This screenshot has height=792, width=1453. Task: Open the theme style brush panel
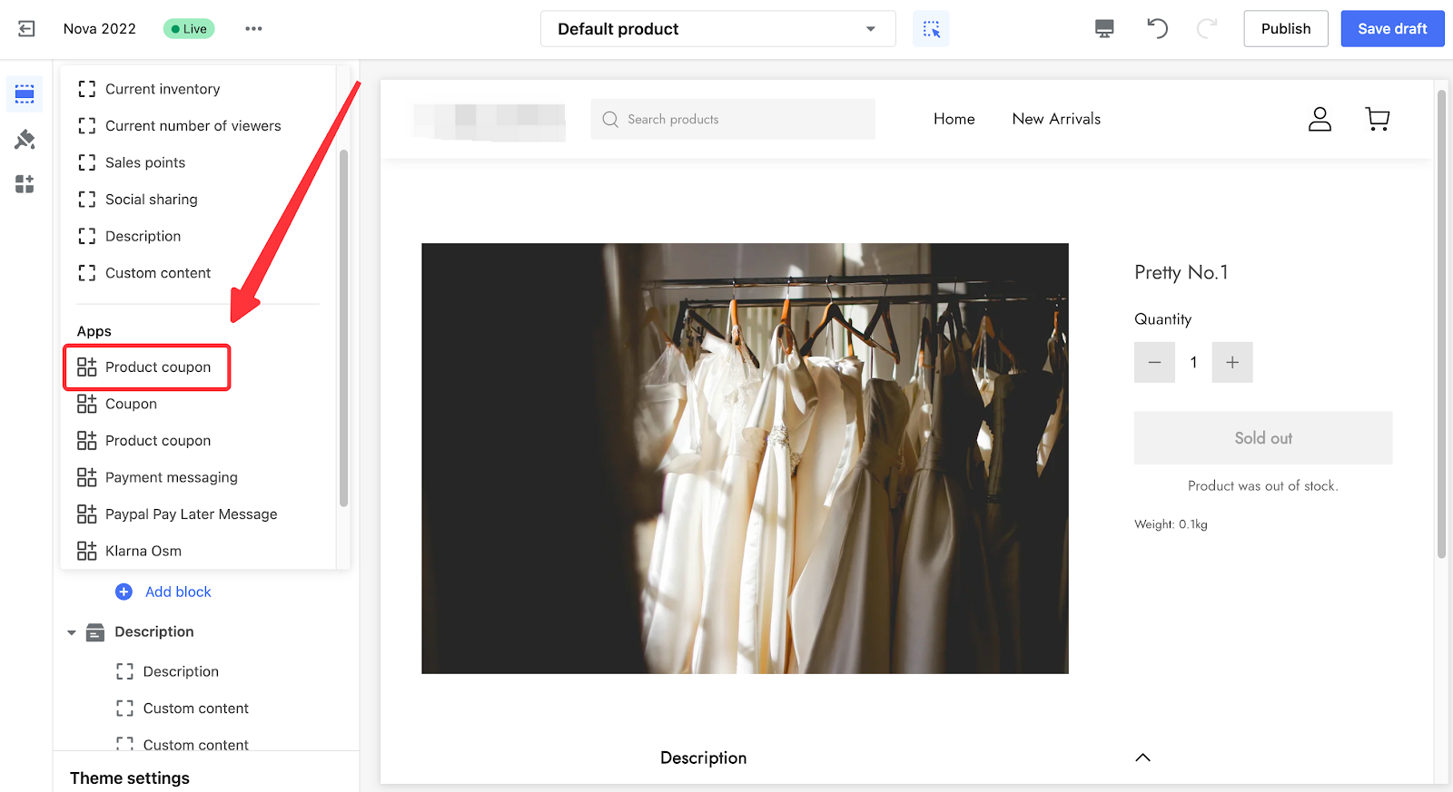click(x=25, y=140)
